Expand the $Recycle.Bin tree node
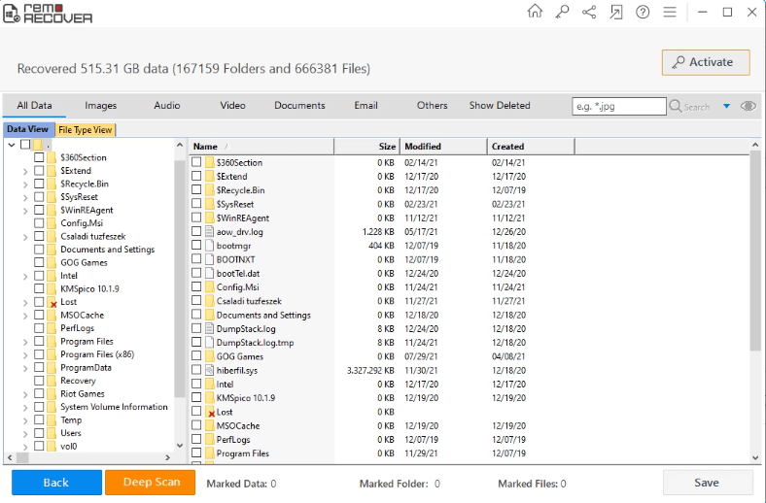Viewport: 766px width, 503px height. [x=24, y=184]
